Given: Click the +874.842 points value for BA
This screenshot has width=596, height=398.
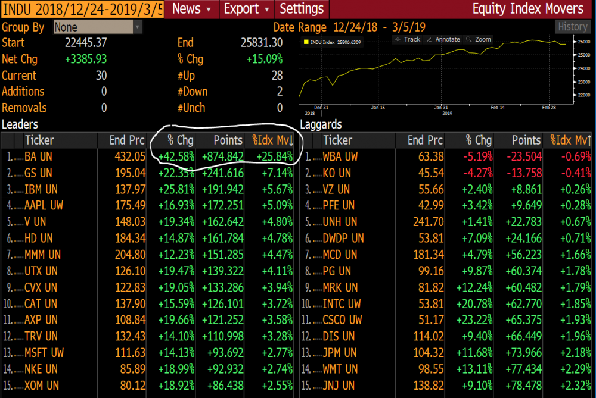Looking at the screenshot, I should click(223, 156).
